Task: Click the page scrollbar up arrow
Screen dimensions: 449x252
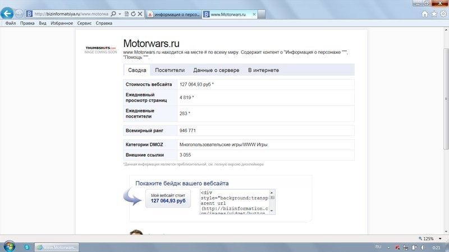Action: coord(446,30)
